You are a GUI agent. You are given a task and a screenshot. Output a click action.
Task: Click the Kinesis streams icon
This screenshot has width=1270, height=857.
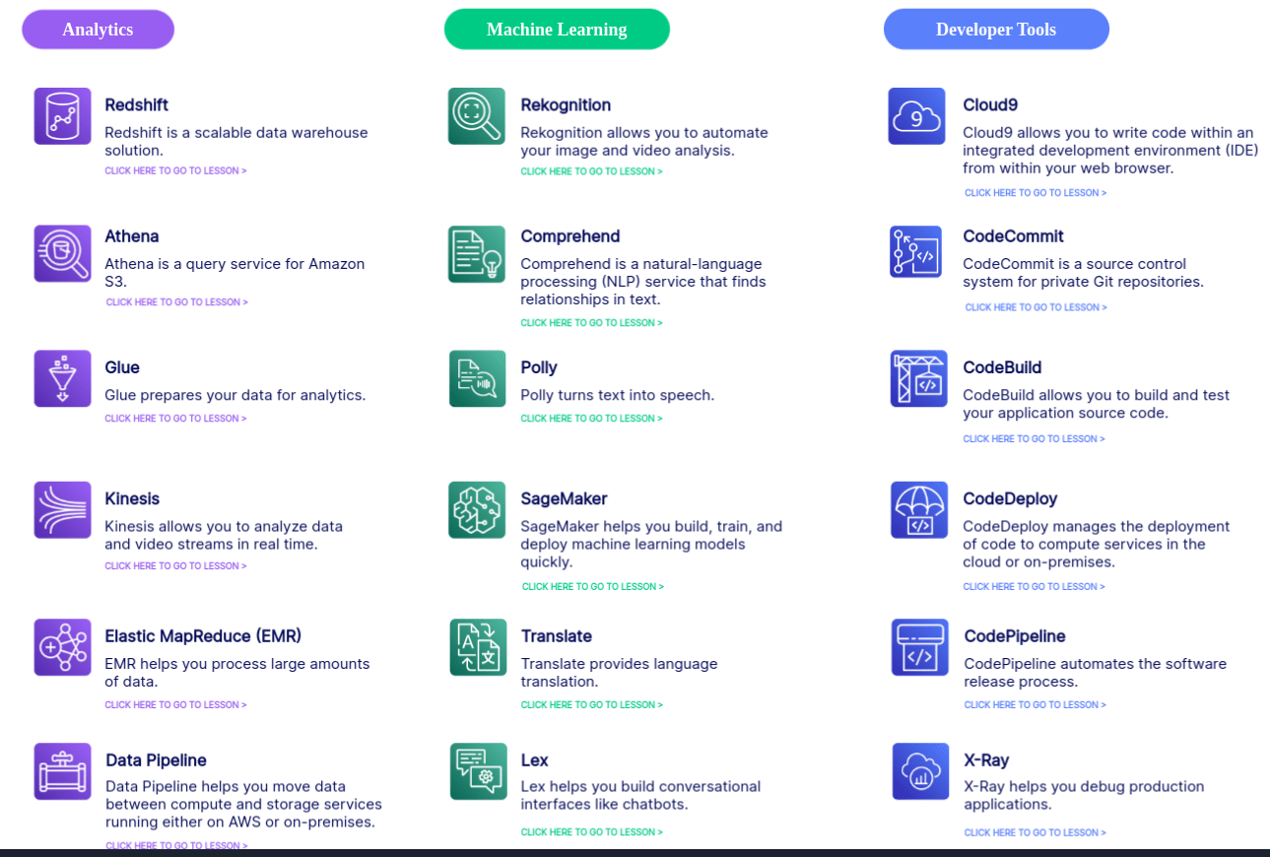click(x=62, y=509)
